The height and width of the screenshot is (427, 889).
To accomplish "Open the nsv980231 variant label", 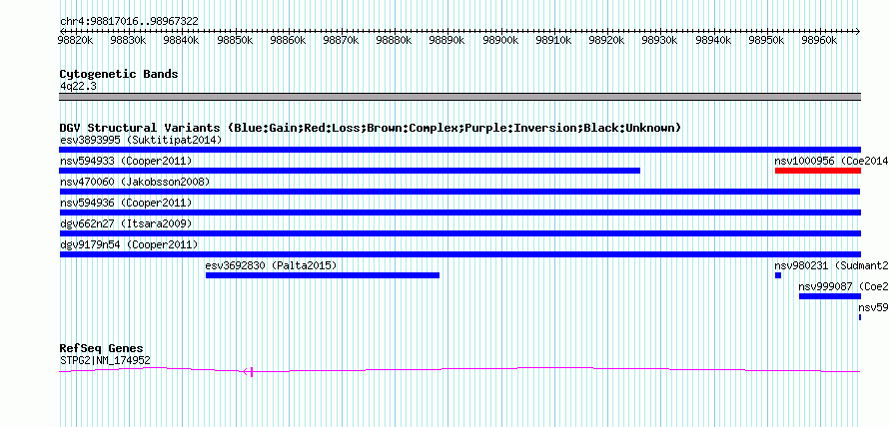I will tap(831, 265).
